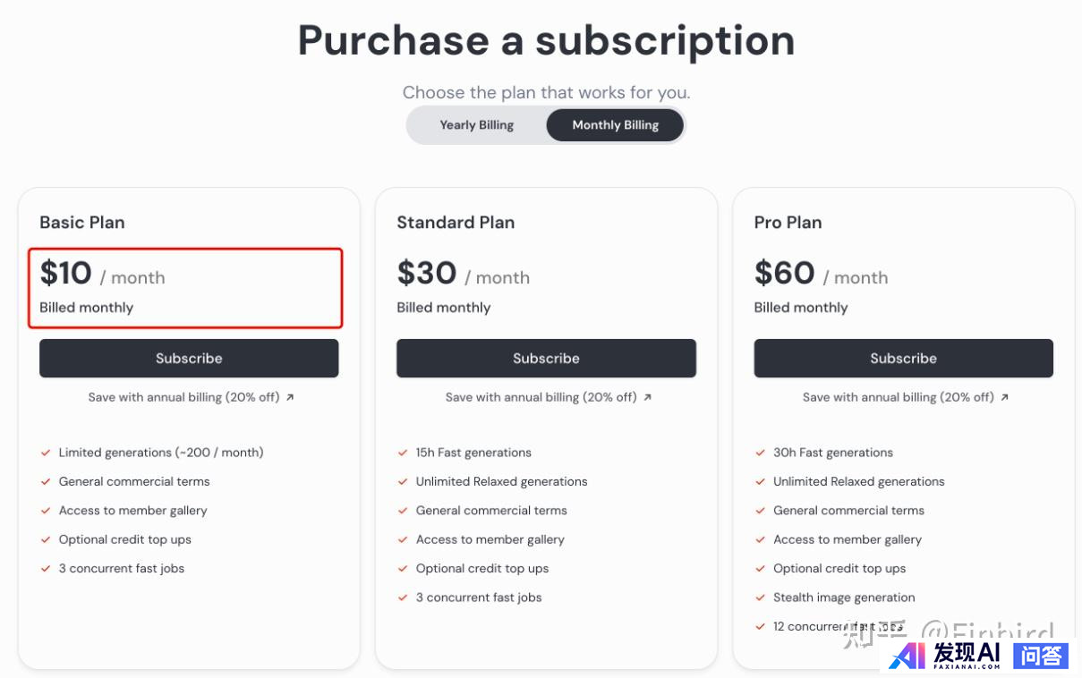Click the 问答 badge in the watermark
The width and height of the screenshot is (1082, 678).
pos(1041,656)
